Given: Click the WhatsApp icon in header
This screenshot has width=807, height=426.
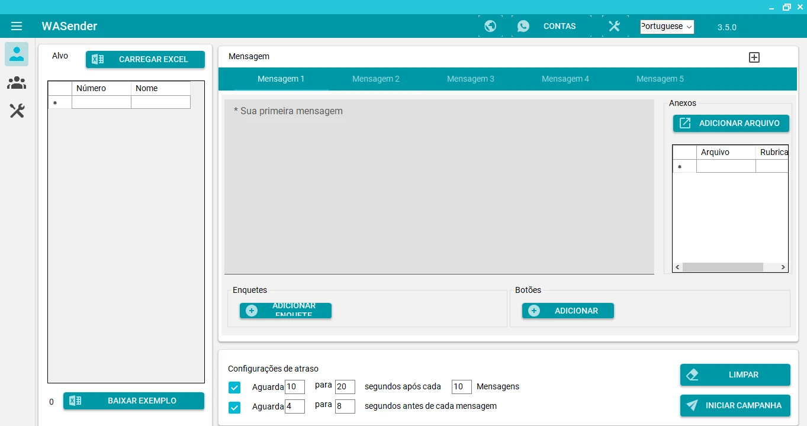Looking at the screenshot, I should tap(523, 26).
